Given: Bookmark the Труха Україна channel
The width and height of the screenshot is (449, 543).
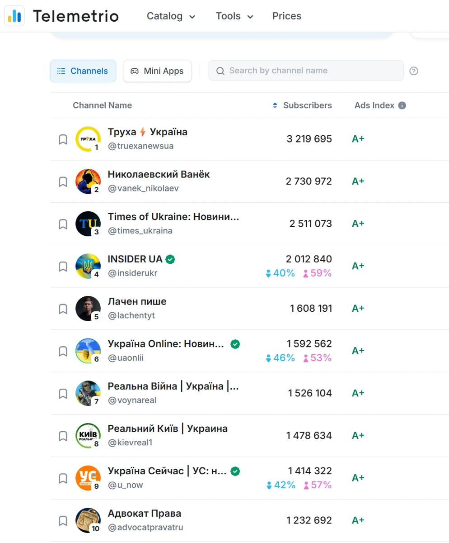Looking at the screenshot, I should tap(63, 139).
